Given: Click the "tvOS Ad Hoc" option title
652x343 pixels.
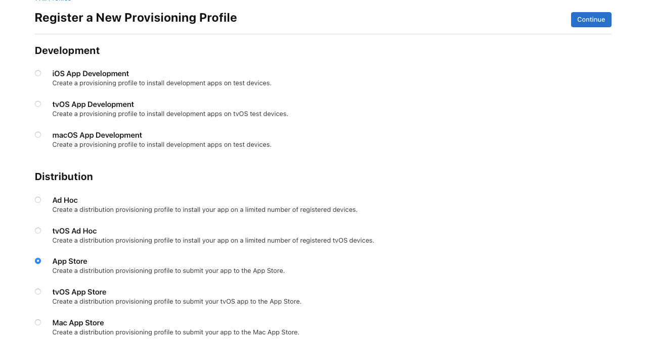Looking at the screenshot, I should 74,231.
